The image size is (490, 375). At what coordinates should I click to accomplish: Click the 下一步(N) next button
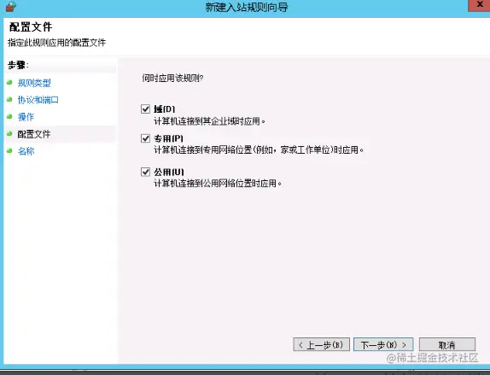coord(383,344)
